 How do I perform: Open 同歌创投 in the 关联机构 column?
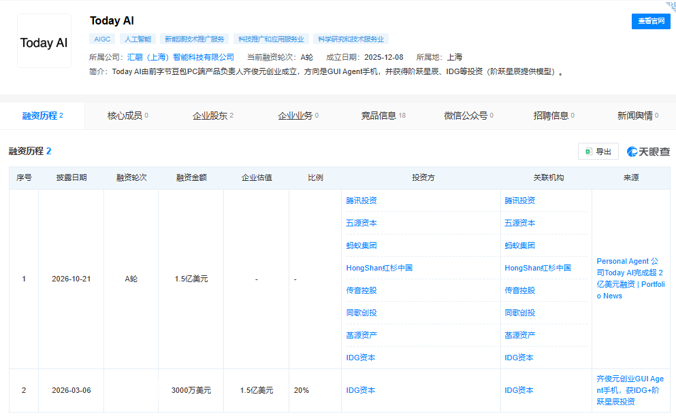click(520, 313)
